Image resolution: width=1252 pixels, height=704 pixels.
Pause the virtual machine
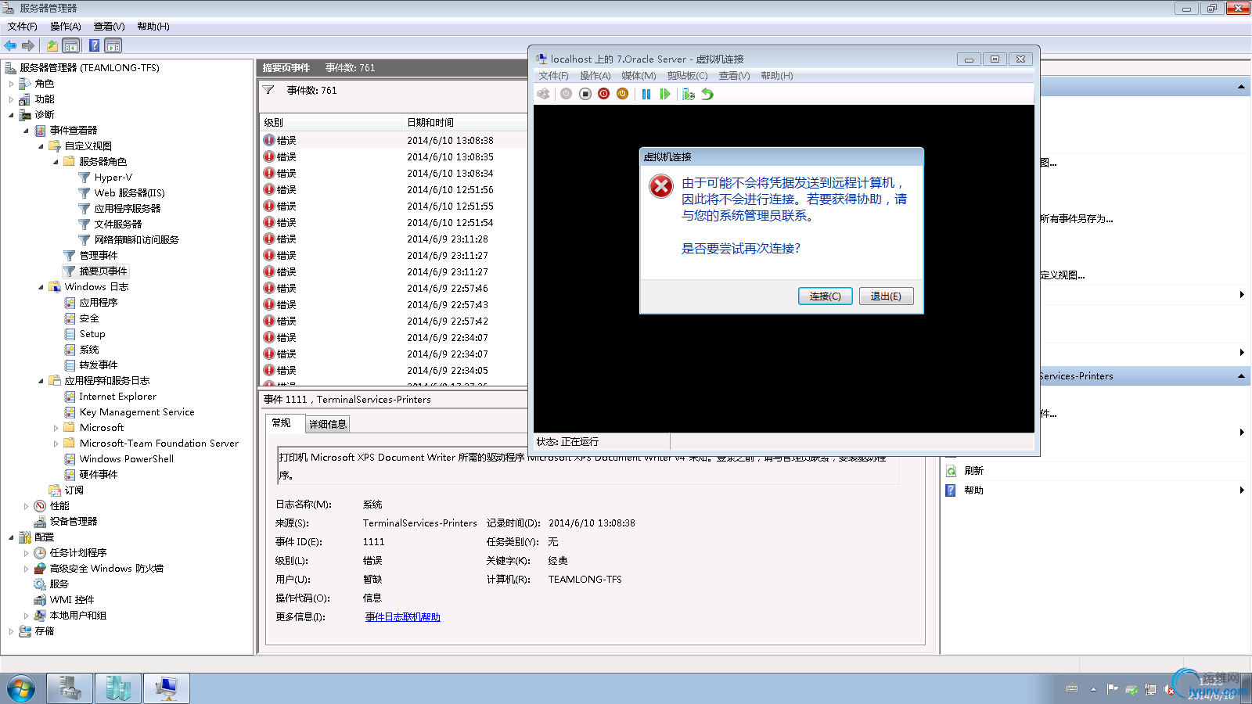click(646, 94)
